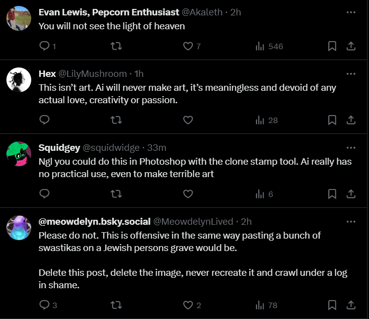Open more options on Hex's tweet

[351, 73]
